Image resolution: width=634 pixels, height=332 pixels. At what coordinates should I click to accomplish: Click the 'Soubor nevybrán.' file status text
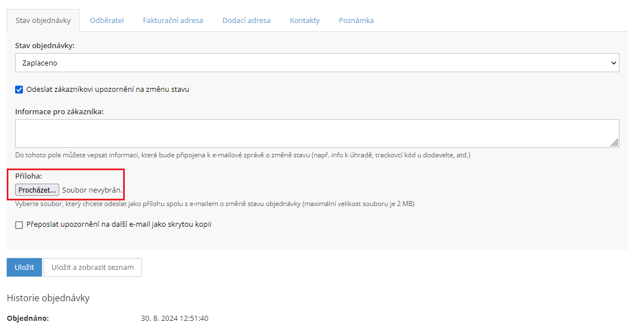pos(92,190)
